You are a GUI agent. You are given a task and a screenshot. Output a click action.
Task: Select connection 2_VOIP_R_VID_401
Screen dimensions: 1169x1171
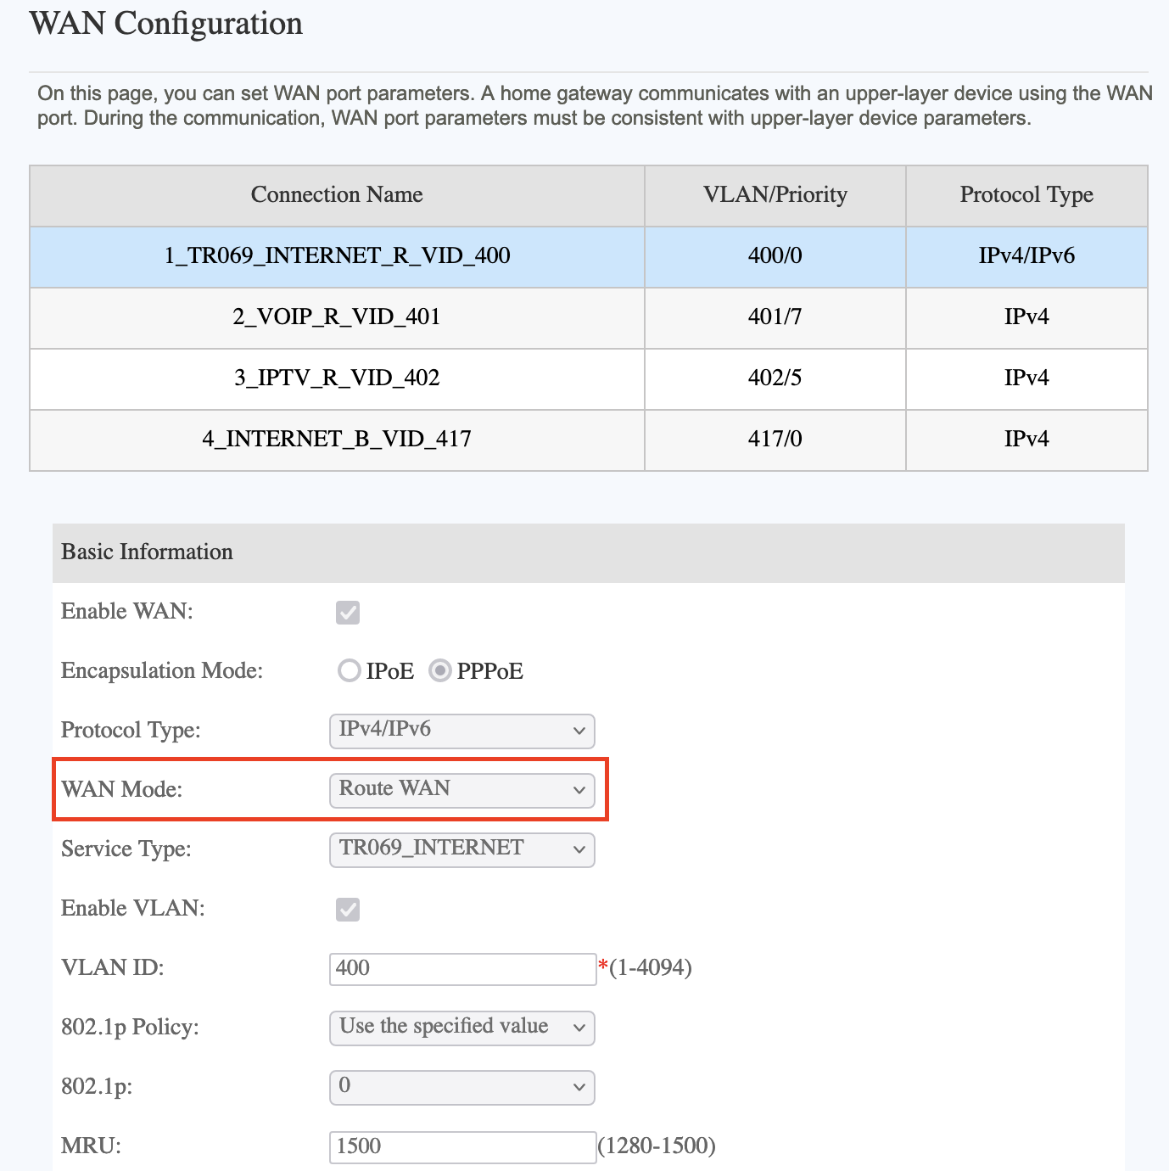pos(337,317)
